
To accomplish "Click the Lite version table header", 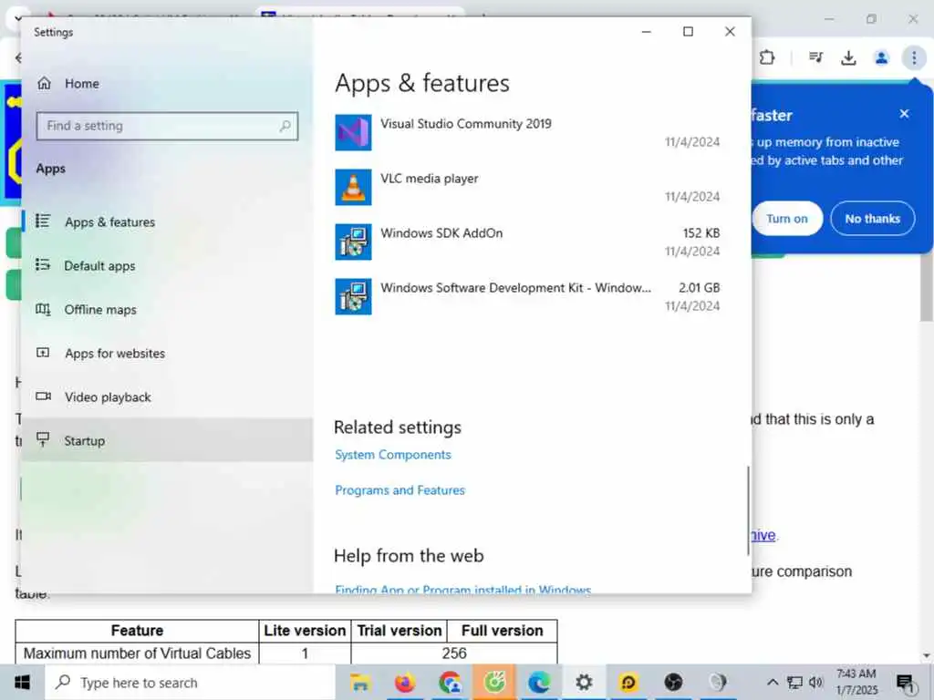I will pos(305,631).
